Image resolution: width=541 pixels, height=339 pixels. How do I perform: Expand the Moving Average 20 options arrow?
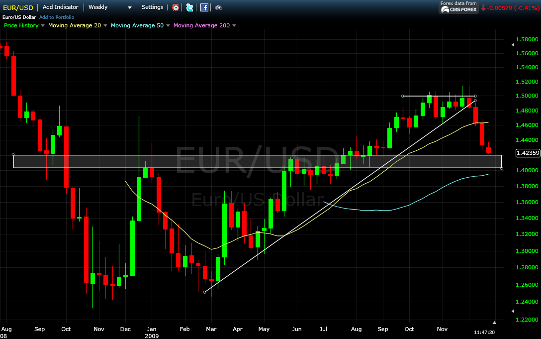click(x=105, y=25)
